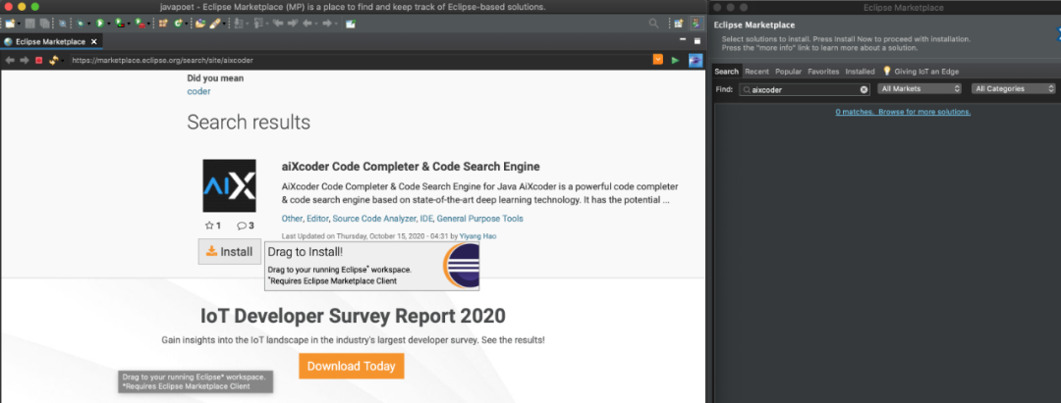Clear the Find search field

(x=865, y=89)
